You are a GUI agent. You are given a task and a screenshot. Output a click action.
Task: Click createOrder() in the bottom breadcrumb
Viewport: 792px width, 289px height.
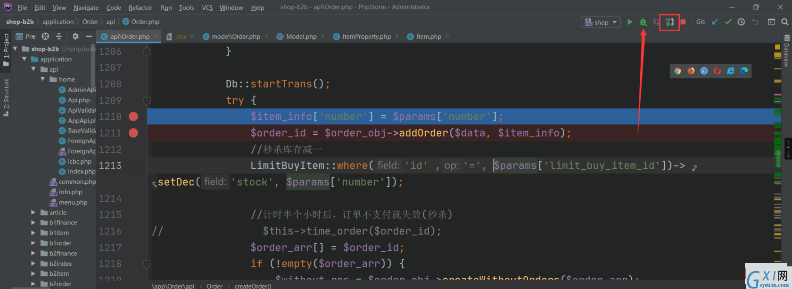tap(253, 286)
